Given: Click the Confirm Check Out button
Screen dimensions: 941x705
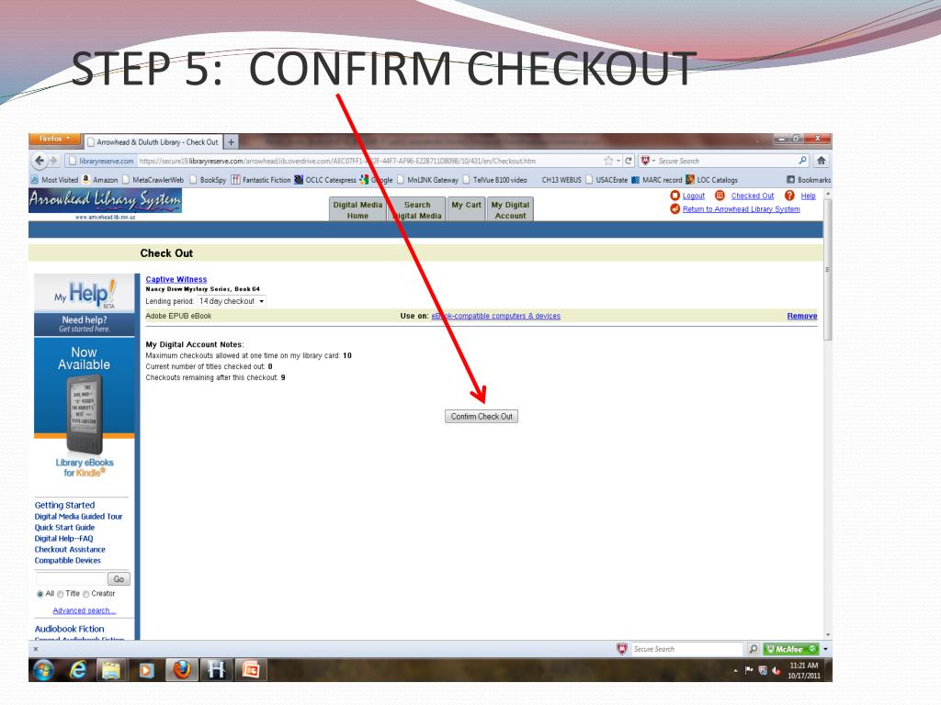Looking at the screenshot, I should 482,416.
